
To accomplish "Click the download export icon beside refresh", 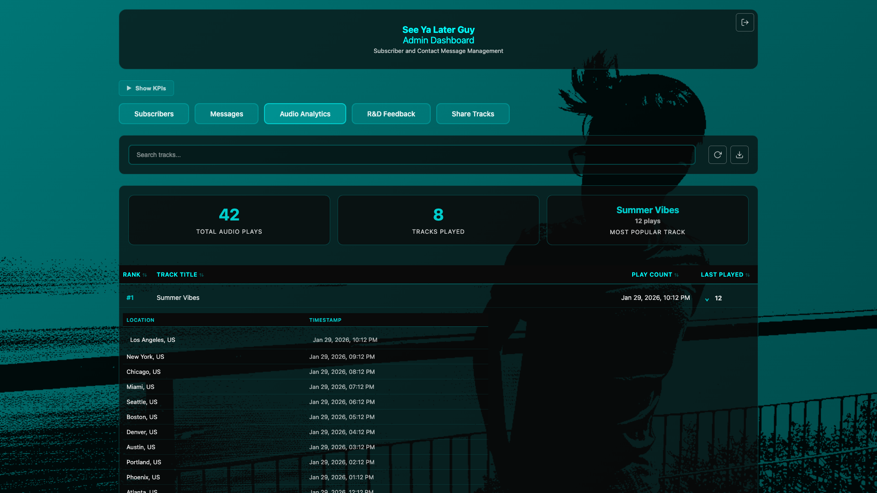I will point(739,155).
